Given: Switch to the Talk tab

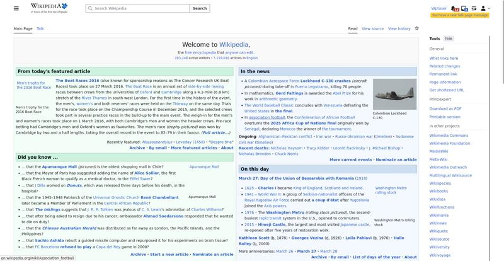Looking at the screenshot, I should coord(40,28).
